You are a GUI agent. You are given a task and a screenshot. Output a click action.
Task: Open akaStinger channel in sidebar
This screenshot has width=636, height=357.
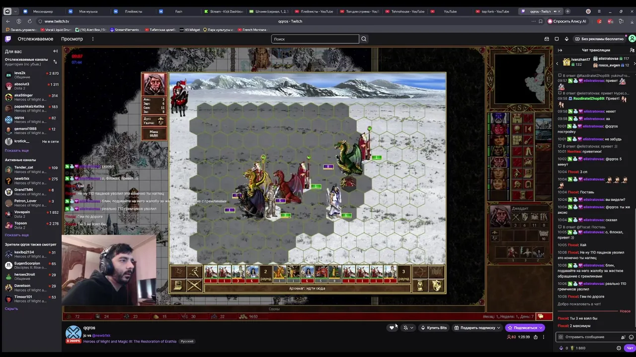pos(31,97)
